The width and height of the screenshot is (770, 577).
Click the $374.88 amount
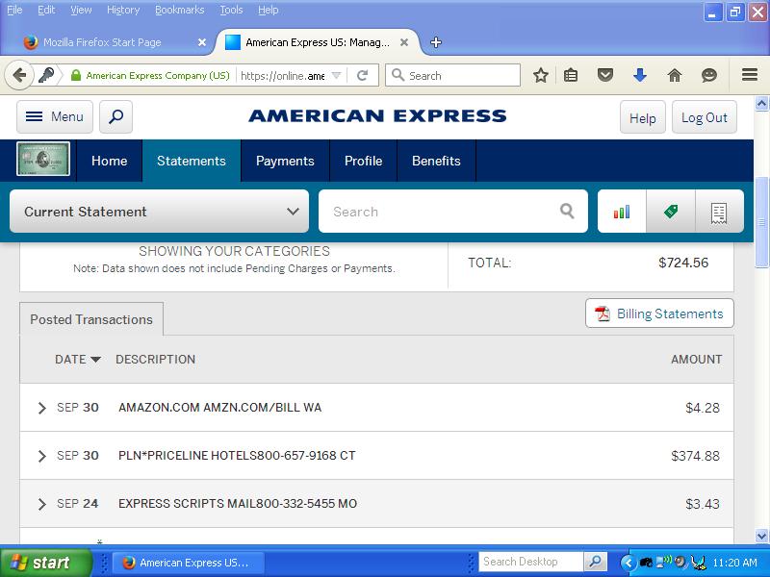[695, 456]
